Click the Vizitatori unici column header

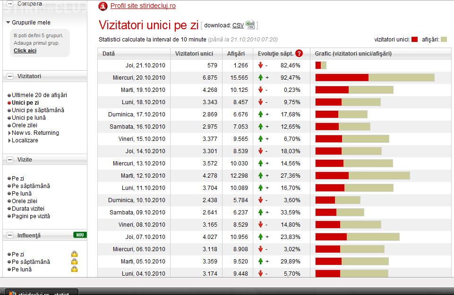tap(194, 54)
